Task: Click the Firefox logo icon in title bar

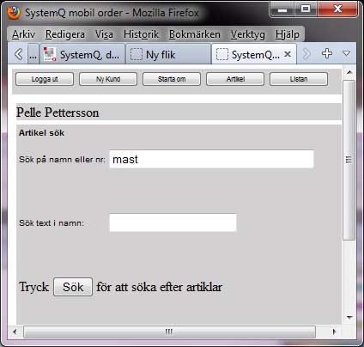Action: click(x=14, y=13)
